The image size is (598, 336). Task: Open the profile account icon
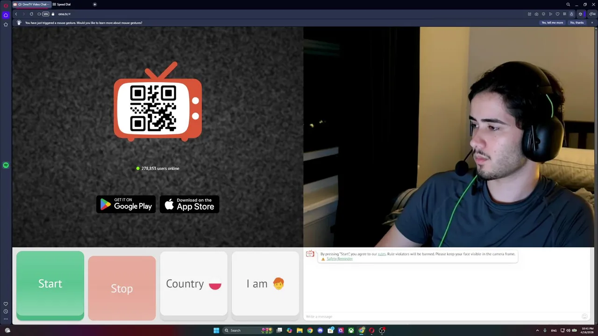tap(571, 14)
